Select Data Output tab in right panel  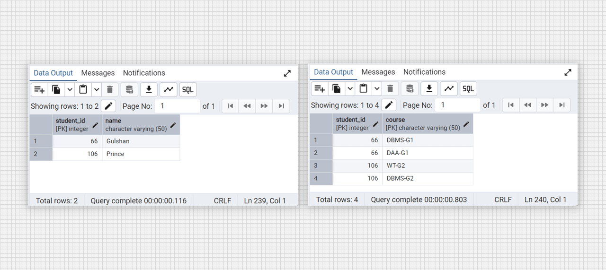tap(333, 72)
